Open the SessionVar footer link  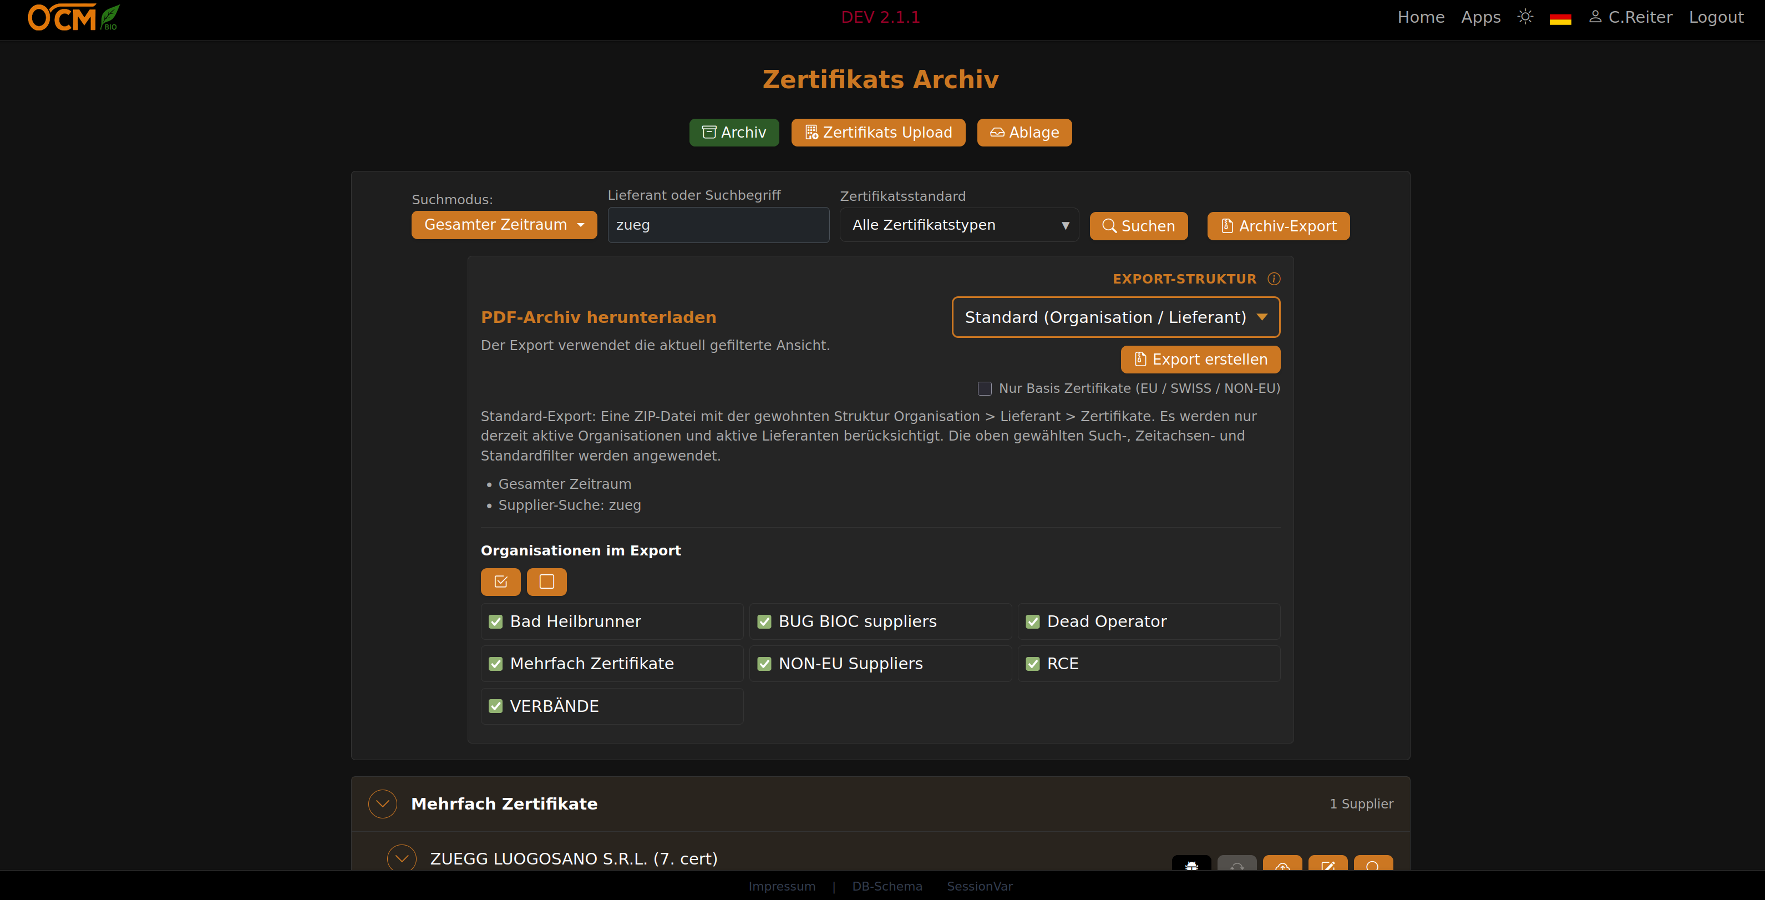(980, 886)
